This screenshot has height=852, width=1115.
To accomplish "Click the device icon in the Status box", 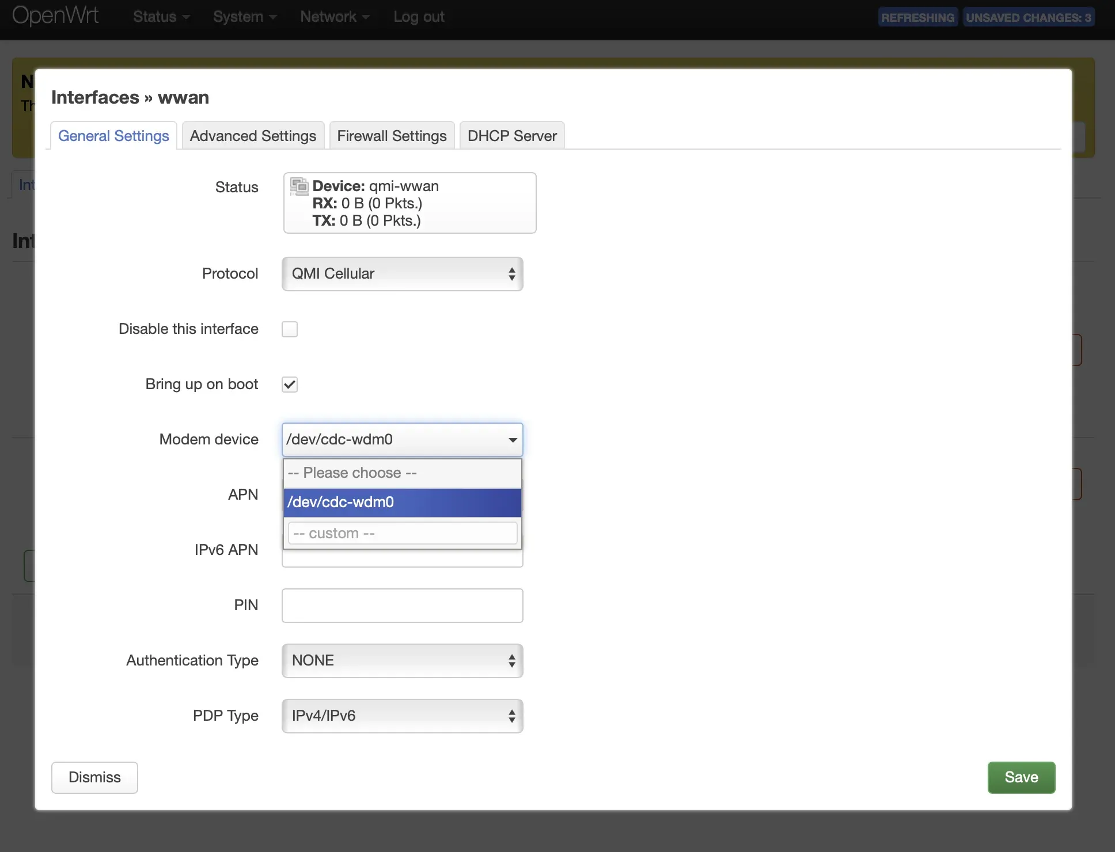I will click(299, 187).
